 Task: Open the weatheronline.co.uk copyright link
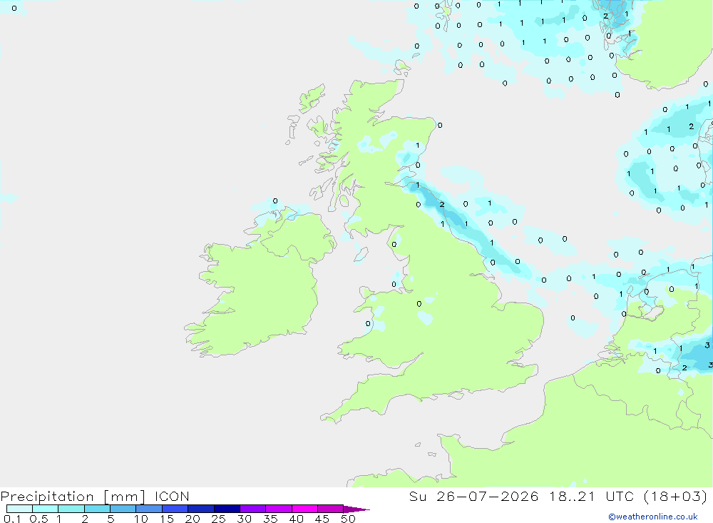(x=652, y=517)
